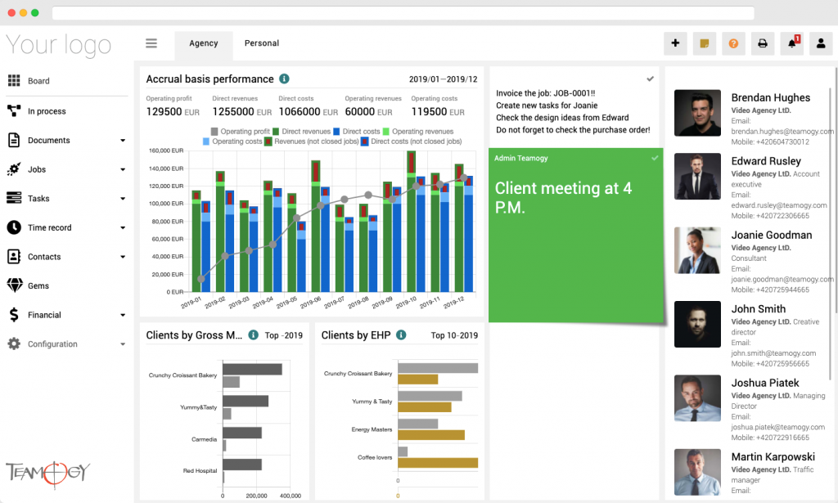Click the Time record clock icon
This screenshot has width=838, height=503.
14,227
